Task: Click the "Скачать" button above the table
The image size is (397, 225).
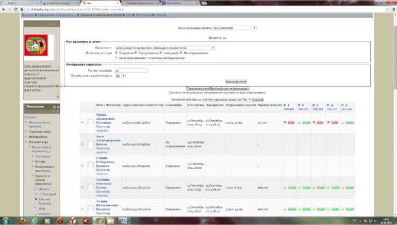Action: point(258,99)
